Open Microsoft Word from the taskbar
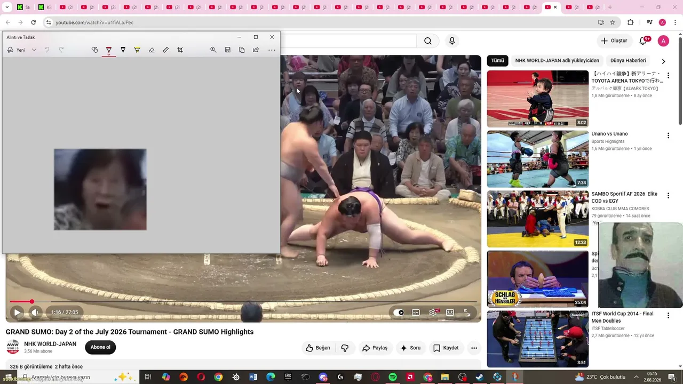 pos(253,377)
